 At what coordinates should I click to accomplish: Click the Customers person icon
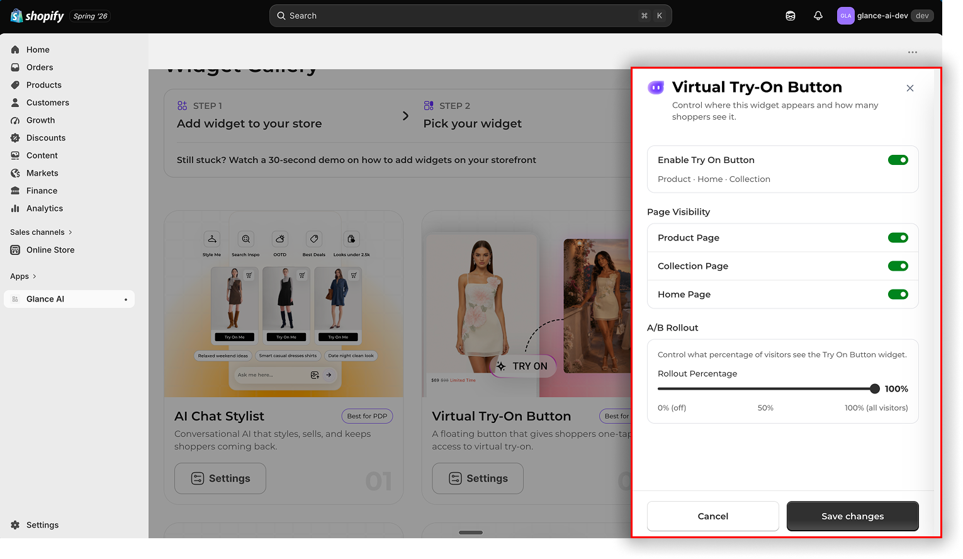15,103
